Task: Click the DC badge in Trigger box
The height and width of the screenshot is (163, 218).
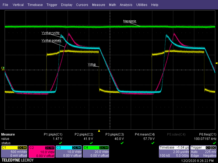Action: pos(213,148)
